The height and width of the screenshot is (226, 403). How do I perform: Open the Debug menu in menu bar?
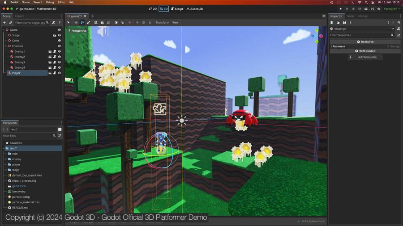(x=50, y=2)
